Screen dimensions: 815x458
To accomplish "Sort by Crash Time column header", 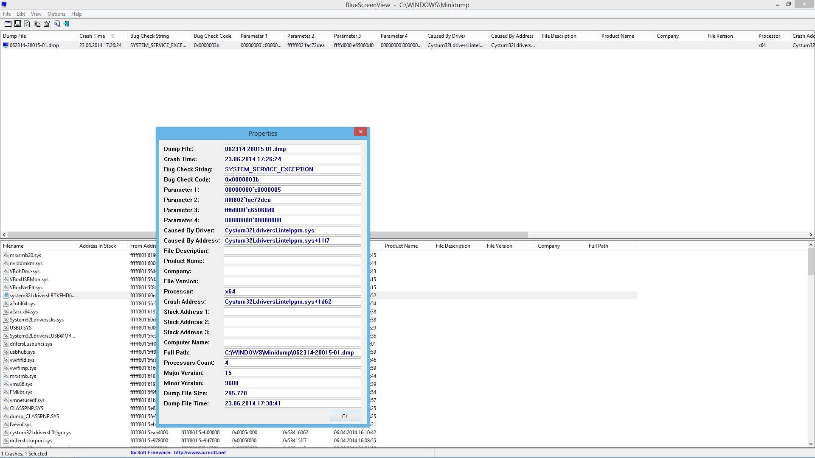I will [x=92, y=36].
